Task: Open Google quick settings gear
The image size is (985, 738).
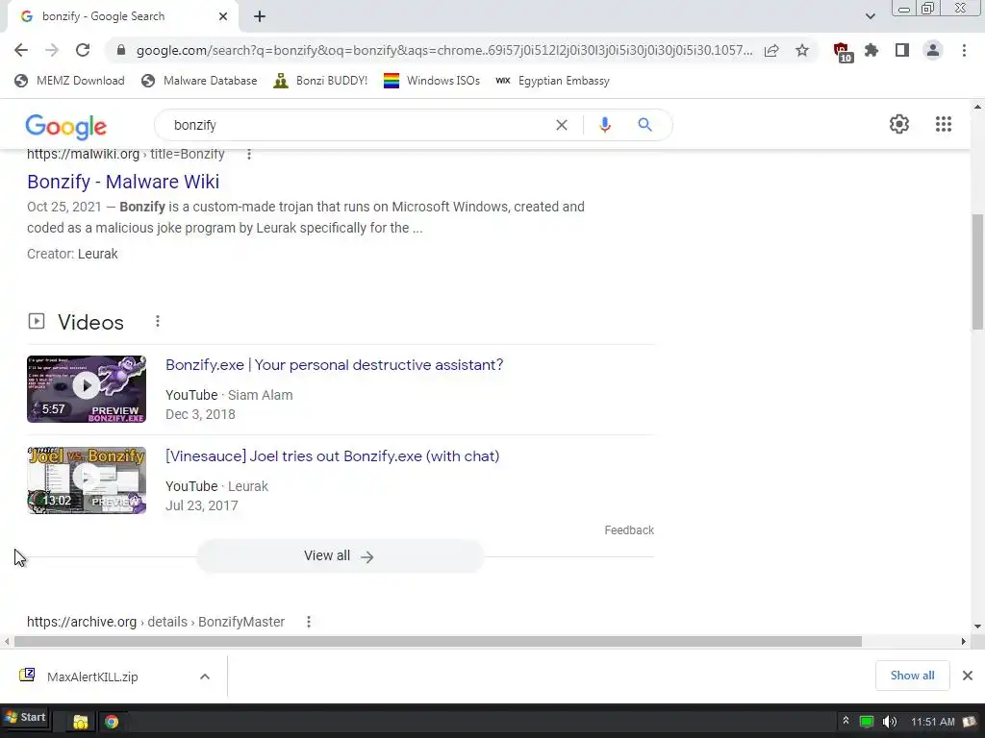Action: click(899, 124)
